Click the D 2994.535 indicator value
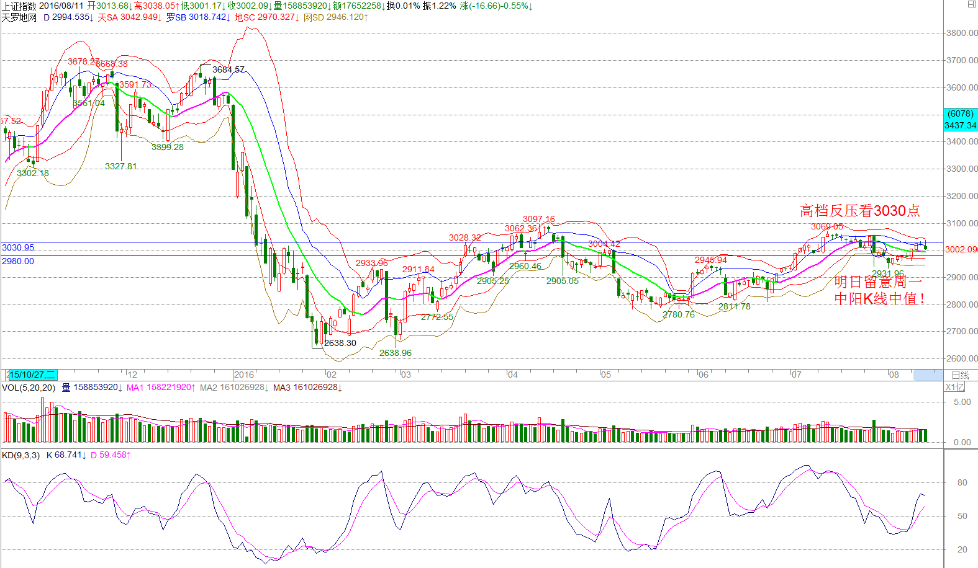Screen dimensions: 978x568 68,17
